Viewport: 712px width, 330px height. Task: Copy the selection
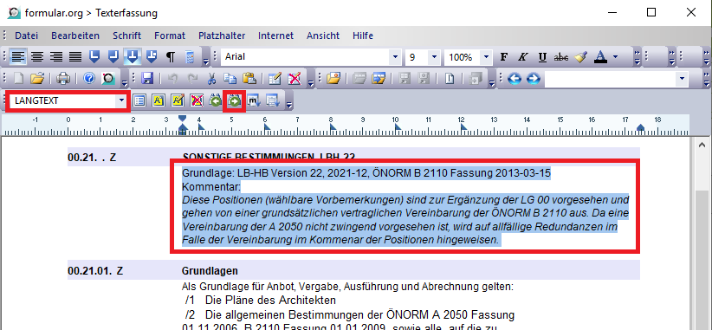[x=230, y=79]
